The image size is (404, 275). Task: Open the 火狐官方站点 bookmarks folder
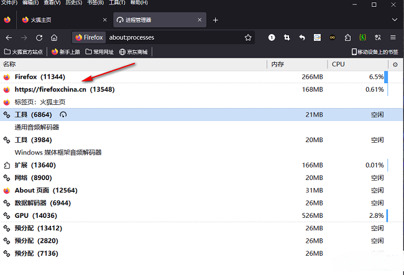pos(24,52)
